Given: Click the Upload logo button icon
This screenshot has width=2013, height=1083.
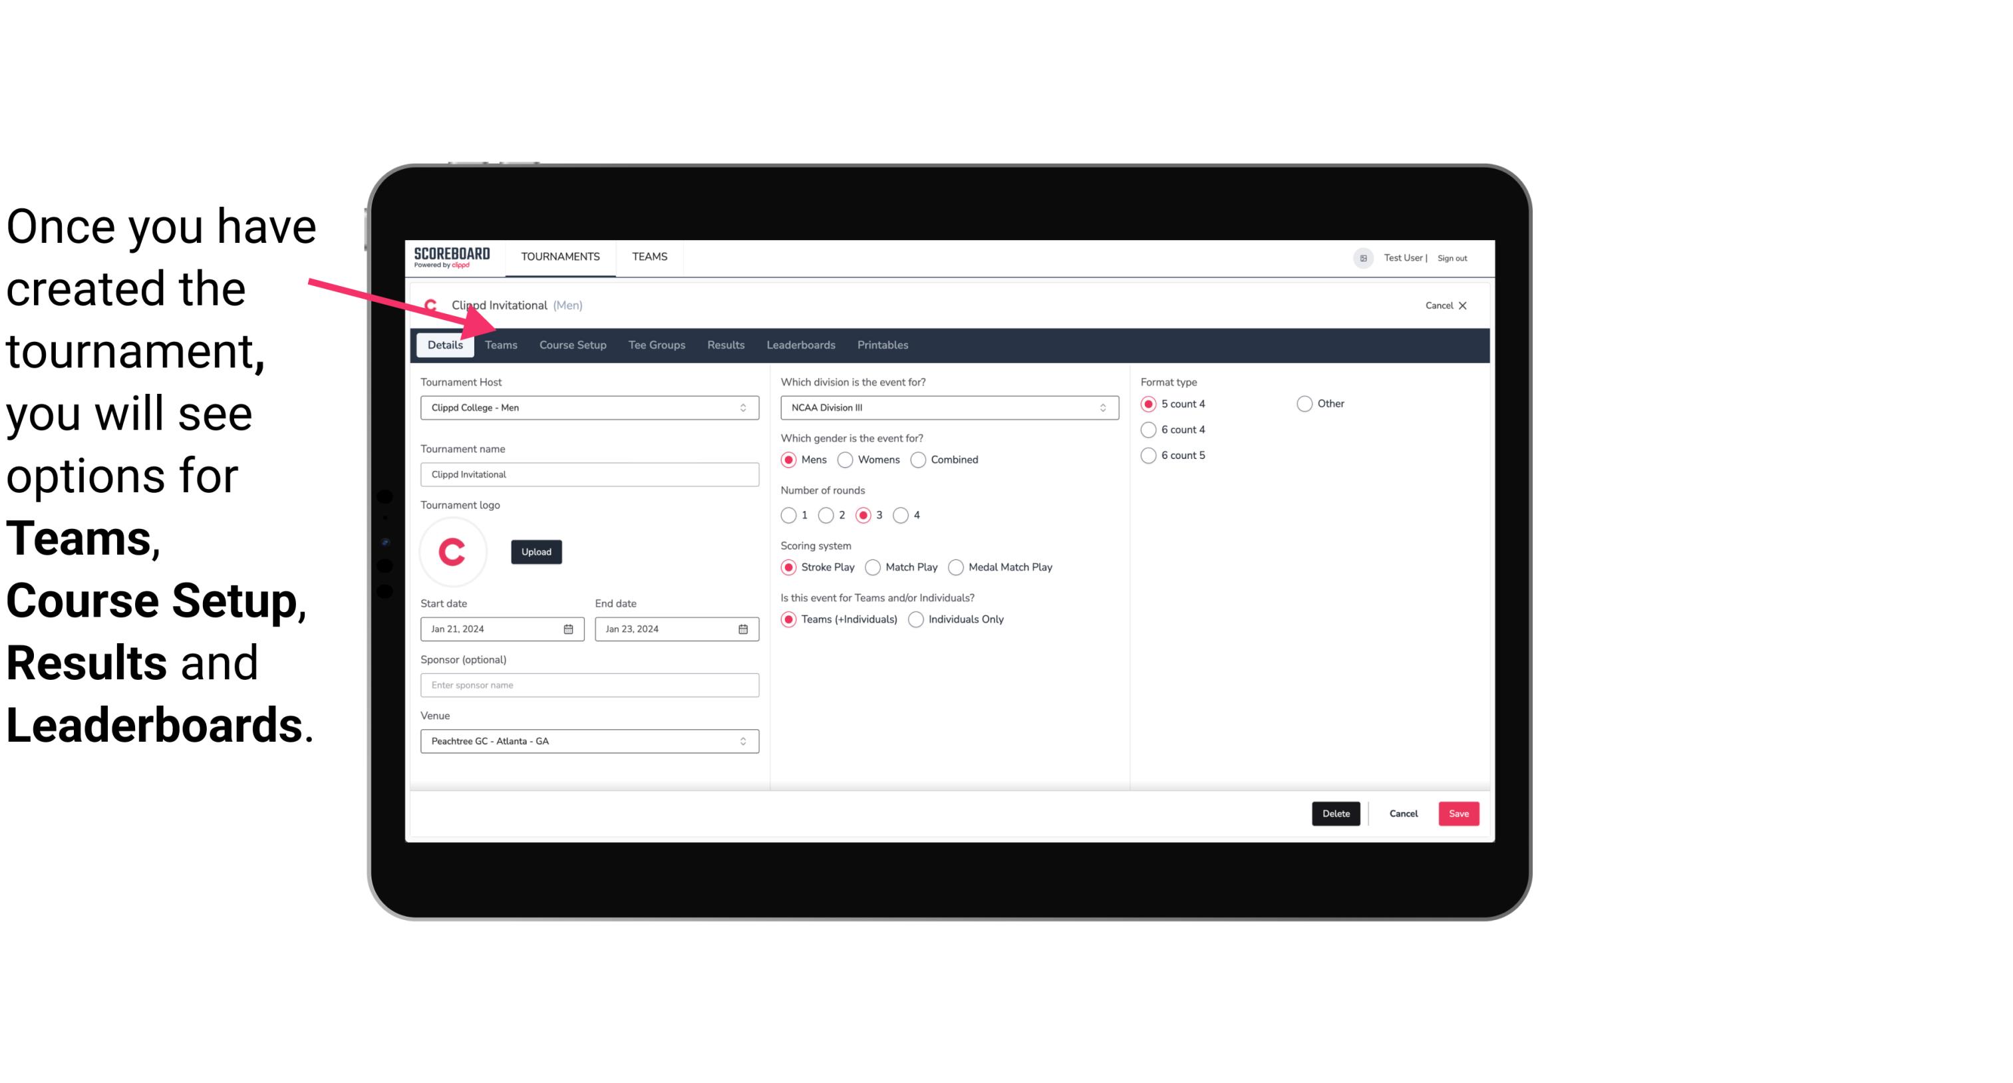Looking at the screenshot, I should 536,551.
